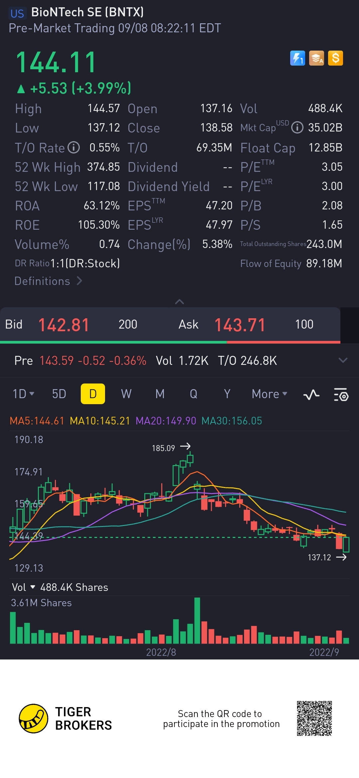Tap the MA10:145.21 indicator label
The width and height of the screenshot is (359, 778).
pos(100,421)
